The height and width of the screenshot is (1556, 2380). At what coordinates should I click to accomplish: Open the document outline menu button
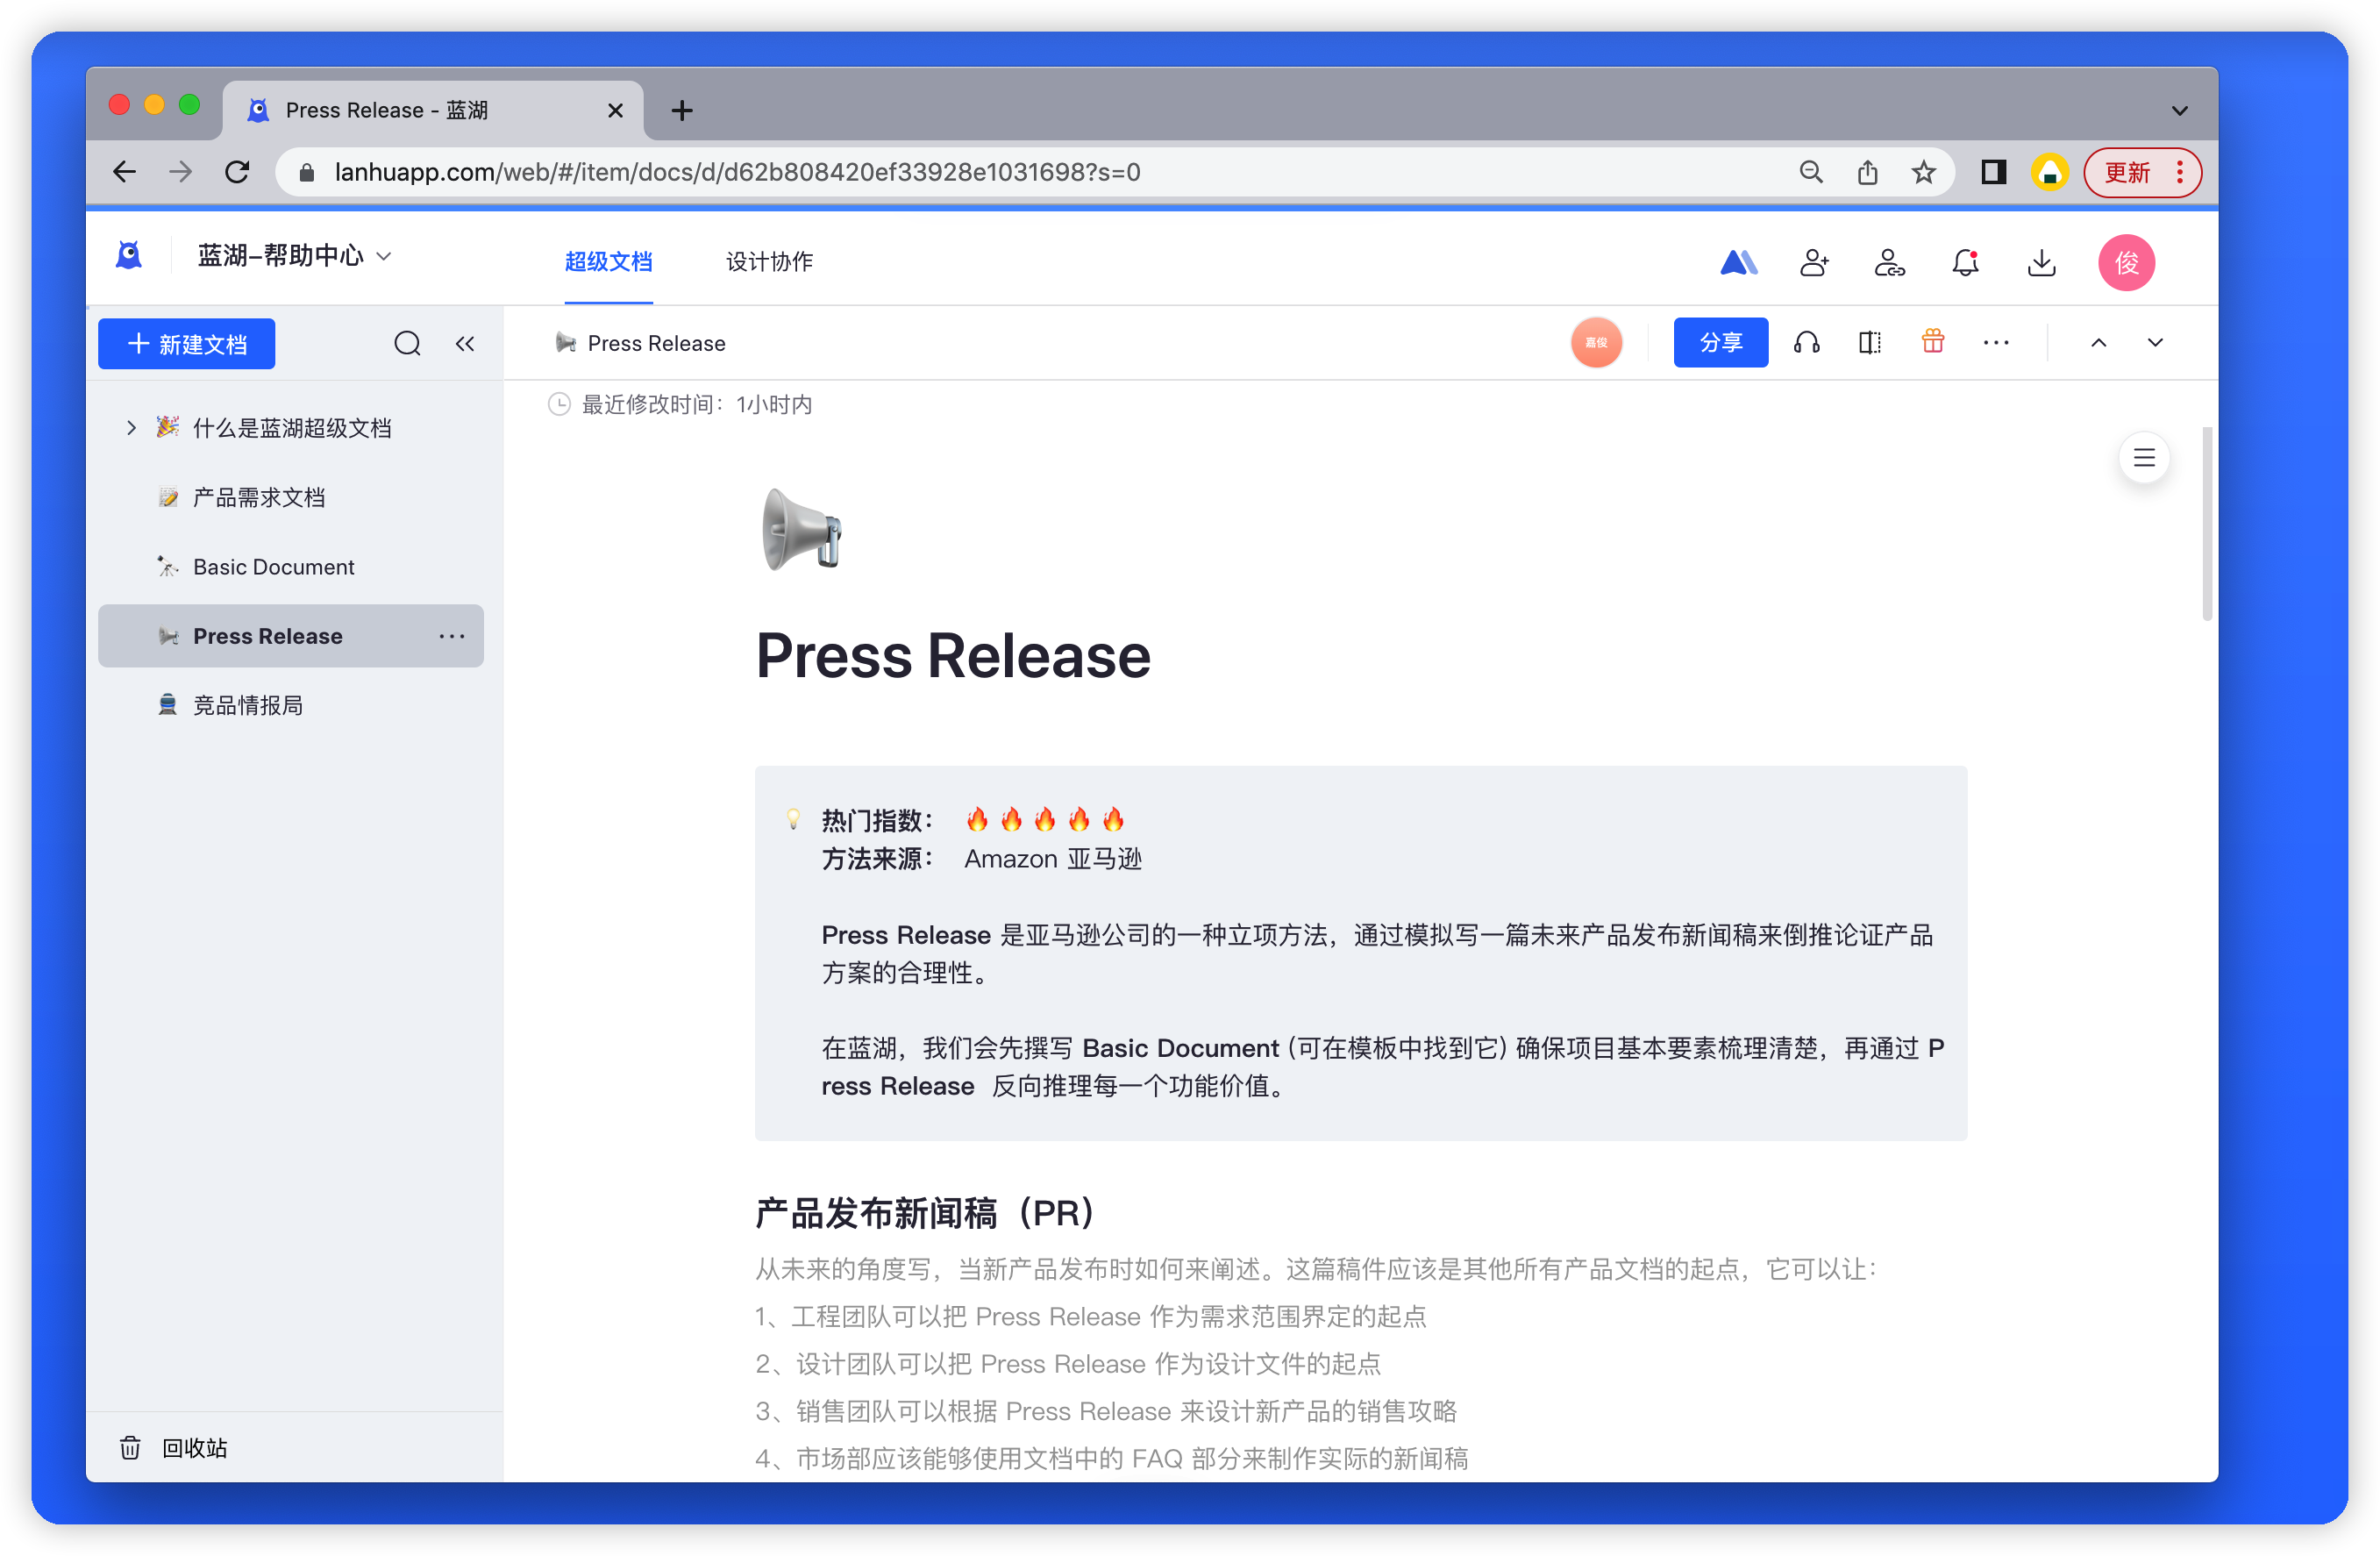tap(2144, 458)
